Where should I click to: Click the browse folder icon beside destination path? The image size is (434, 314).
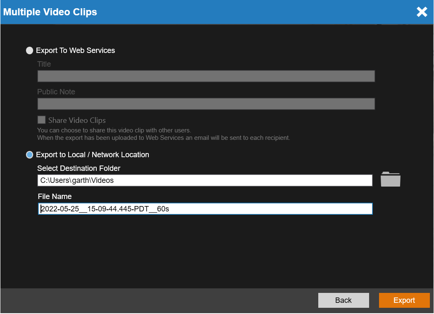[390, 179]
